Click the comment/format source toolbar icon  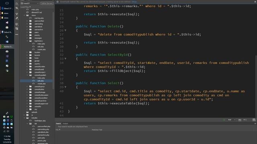(x=17, y=24)
